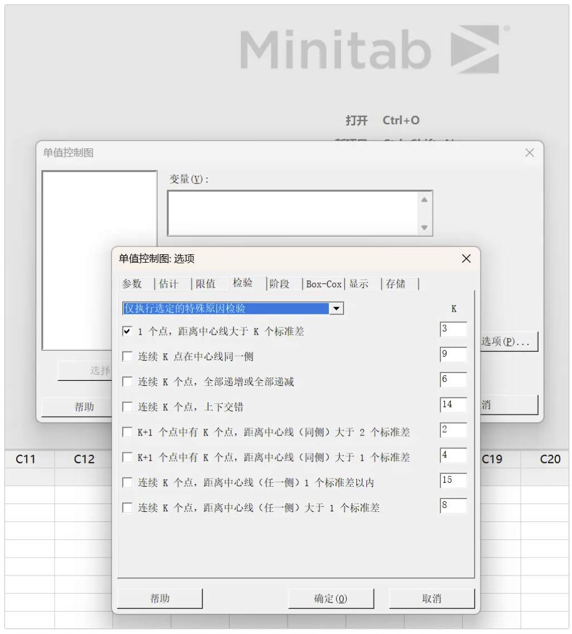Go to the 存储 tab
The height and width of the screenshot is (634, 572).
[395, 284]
